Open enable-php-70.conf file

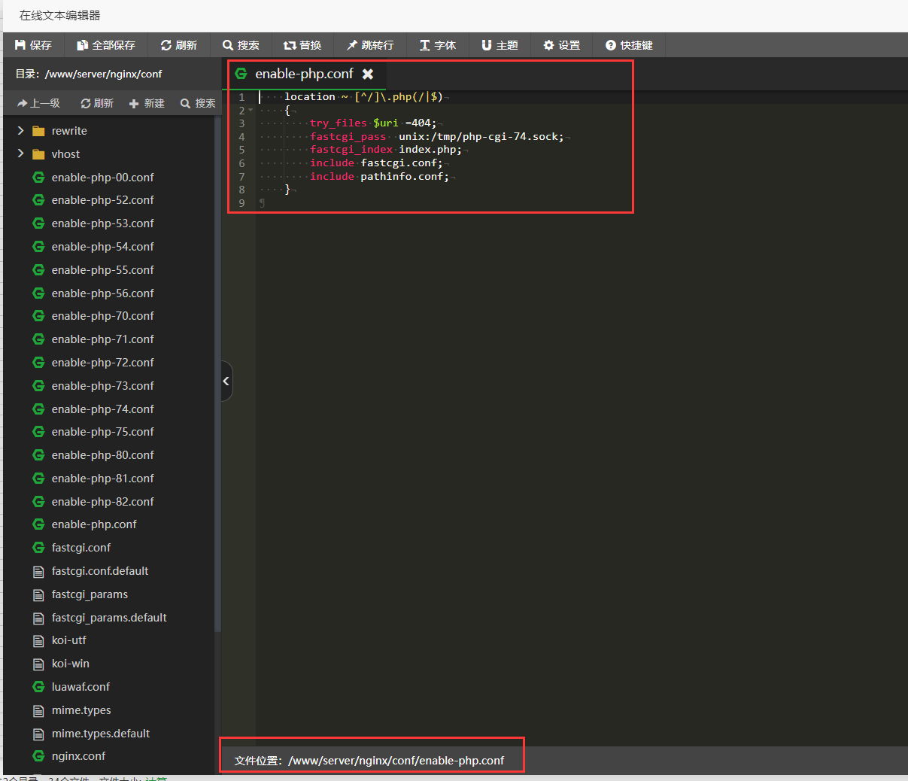(x=103, y=316)
